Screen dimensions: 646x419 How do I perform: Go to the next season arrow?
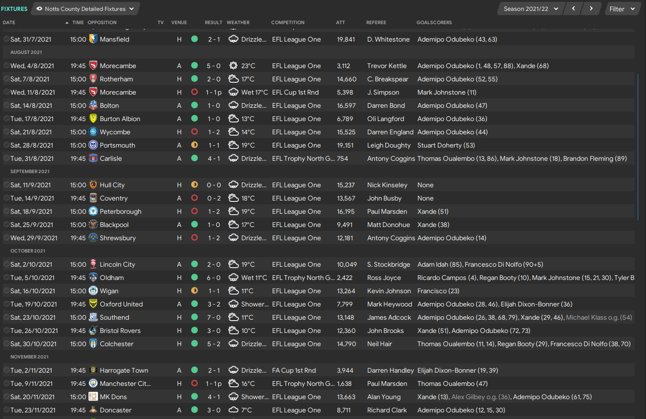[591, 9]
